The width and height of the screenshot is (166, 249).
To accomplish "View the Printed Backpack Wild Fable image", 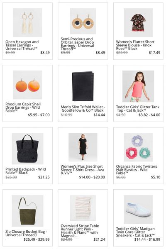I will (27, 149).
